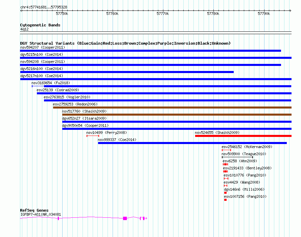Screen dimensions: 301x237
Task: Click the 4q12 cytogenetic band label
Action: (24, 29)
